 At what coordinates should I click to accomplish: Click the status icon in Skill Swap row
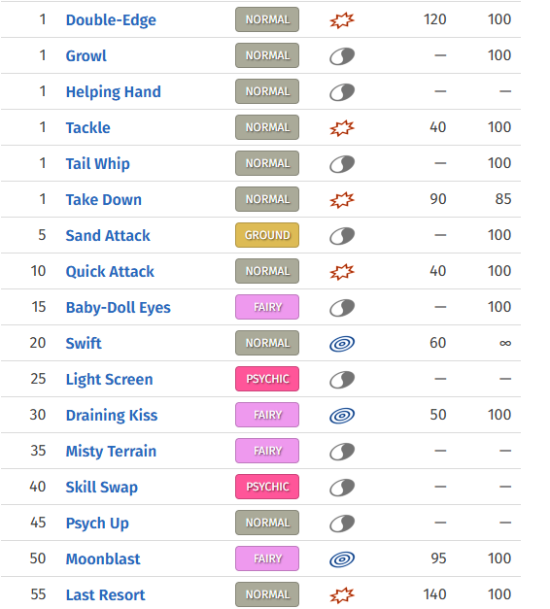coord(342,487)
